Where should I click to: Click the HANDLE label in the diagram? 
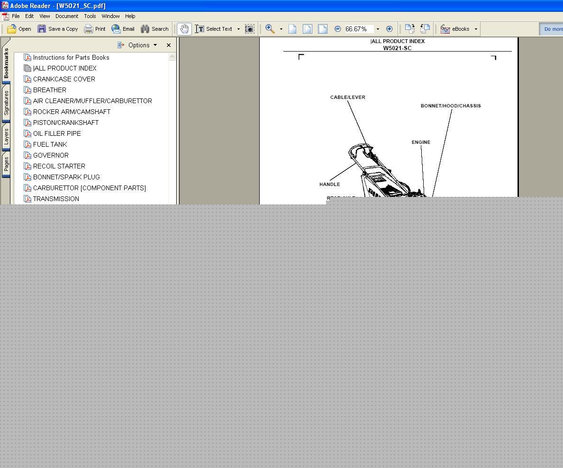[x=330, y=185]
